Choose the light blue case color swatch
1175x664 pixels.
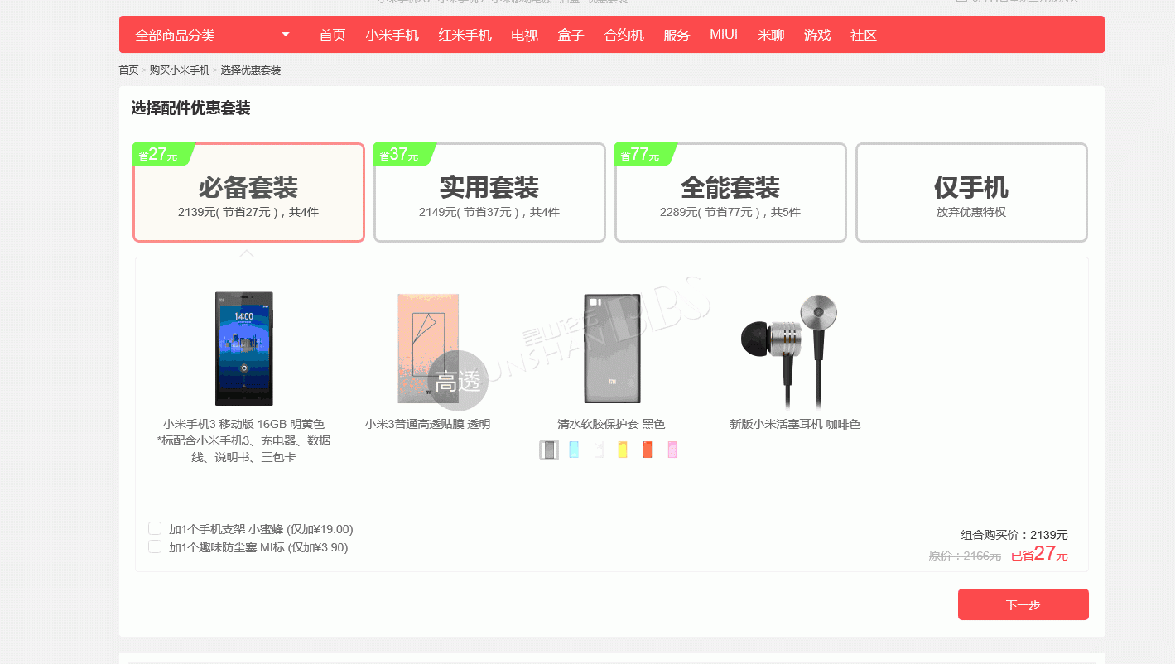[x=574, y=450]
